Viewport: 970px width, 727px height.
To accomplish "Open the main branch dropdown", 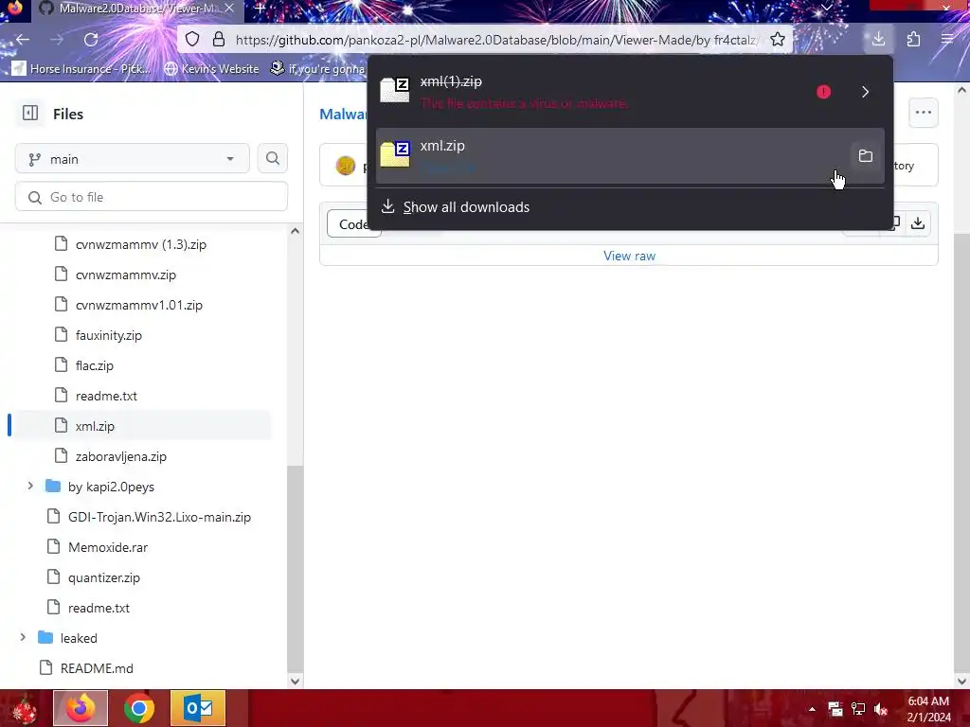I will [x=133, y=159].
